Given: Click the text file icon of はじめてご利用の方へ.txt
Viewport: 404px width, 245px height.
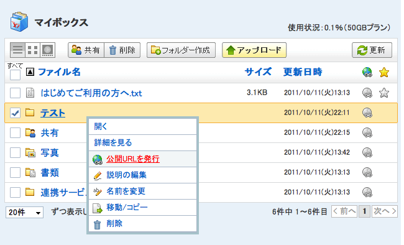Looking at the screenshot, I should (x=30, y=93).
